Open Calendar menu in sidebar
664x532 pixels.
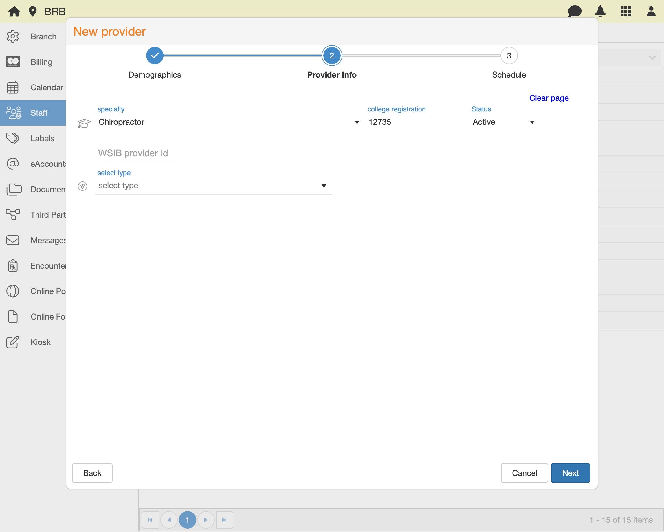(x=46, y=87)
